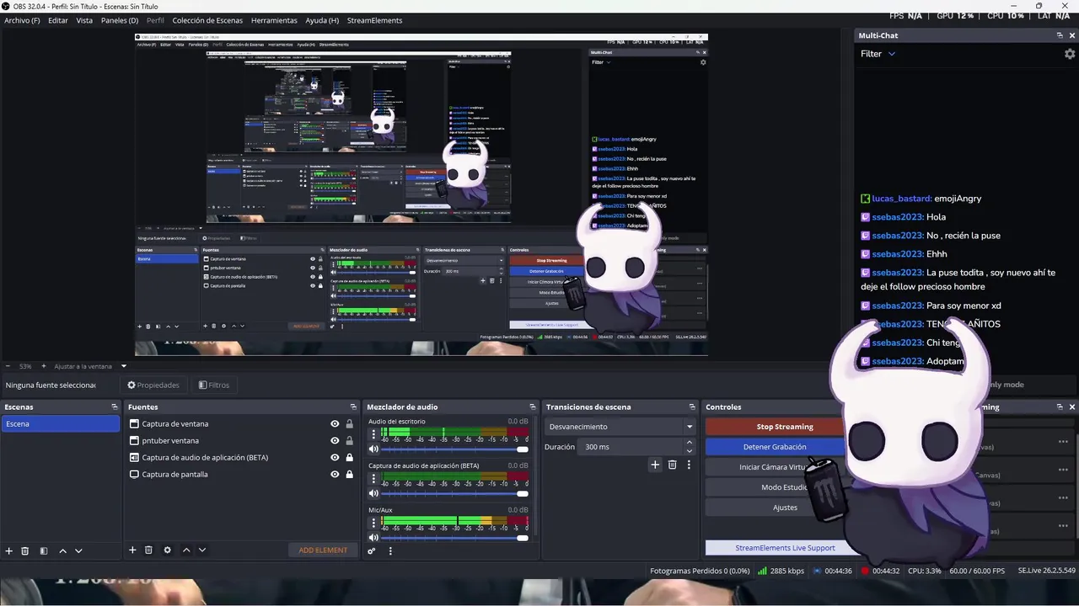1079x606 pixels.
Task: Open Paneles menu
Action: pos(120,20)
